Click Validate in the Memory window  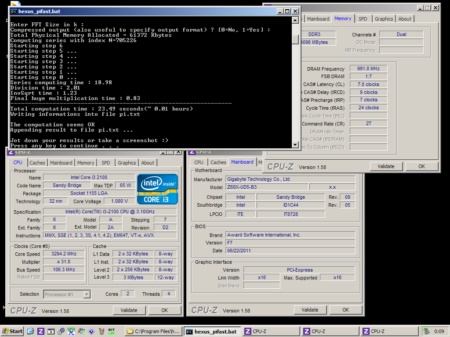pyautogui.click(x=386, y=166)
